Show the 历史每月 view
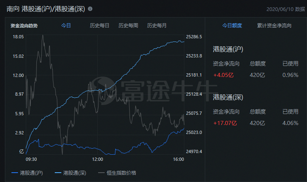 tap(157, 25)
